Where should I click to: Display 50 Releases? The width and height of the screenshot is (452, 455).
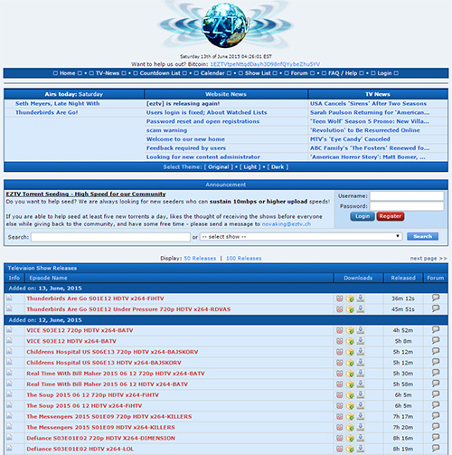click(200, 259)
